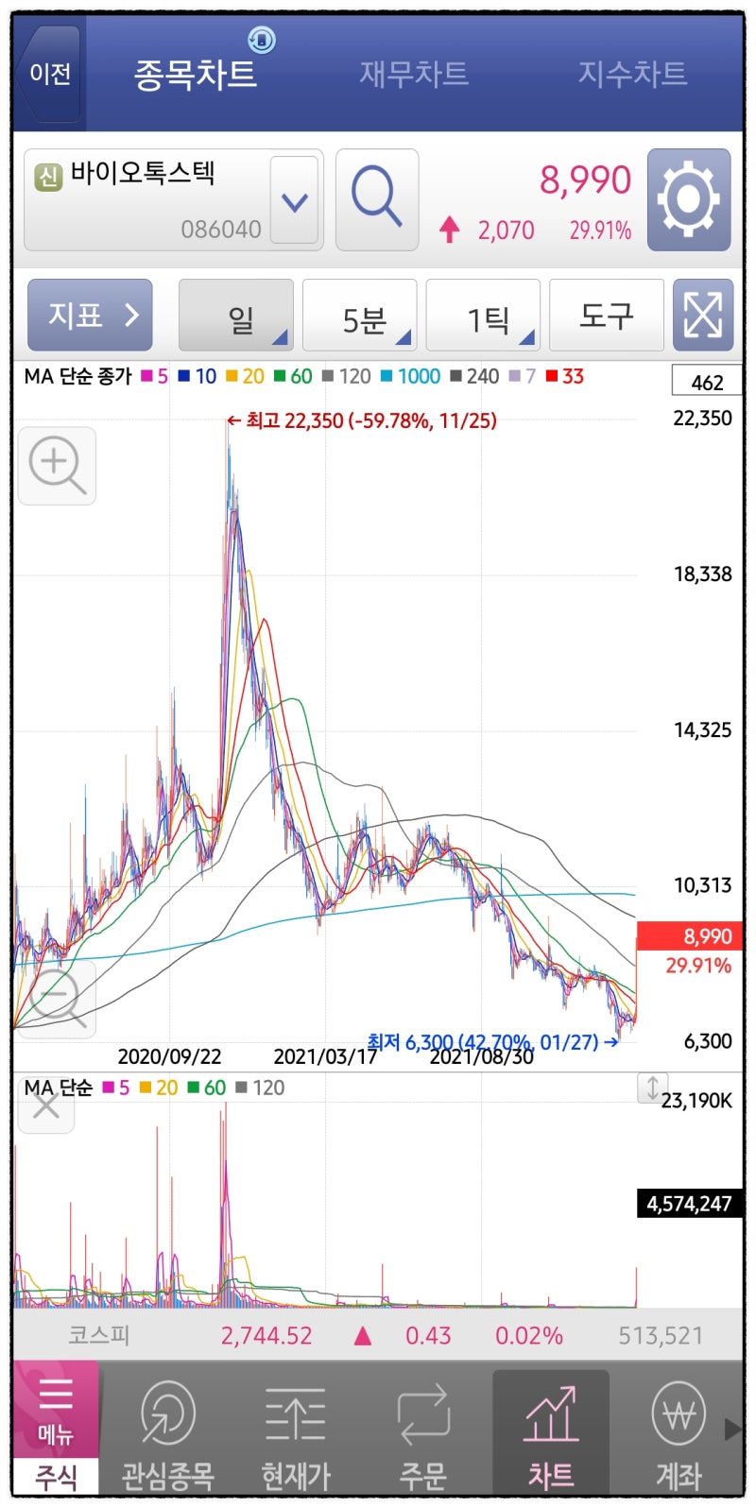Screen dimensions: 756x1508
Task: Open 관심종목 watchlist
Action: coord(168,1434)
